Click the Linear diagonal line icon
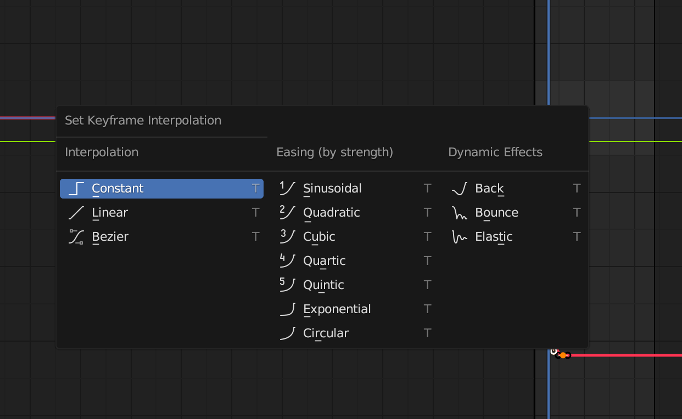Viewport: 682px width, 419px height. (76, 213)
